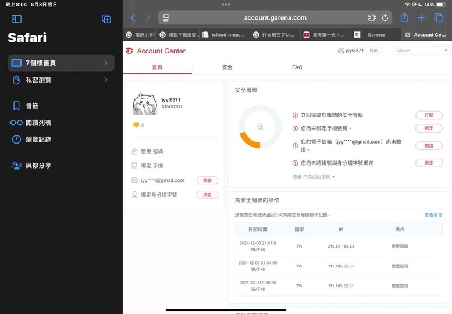This screenshot has height=314, width=452.
Task: Click the phone icon beside 綁定 手機
Action: (x=134, y=166)
